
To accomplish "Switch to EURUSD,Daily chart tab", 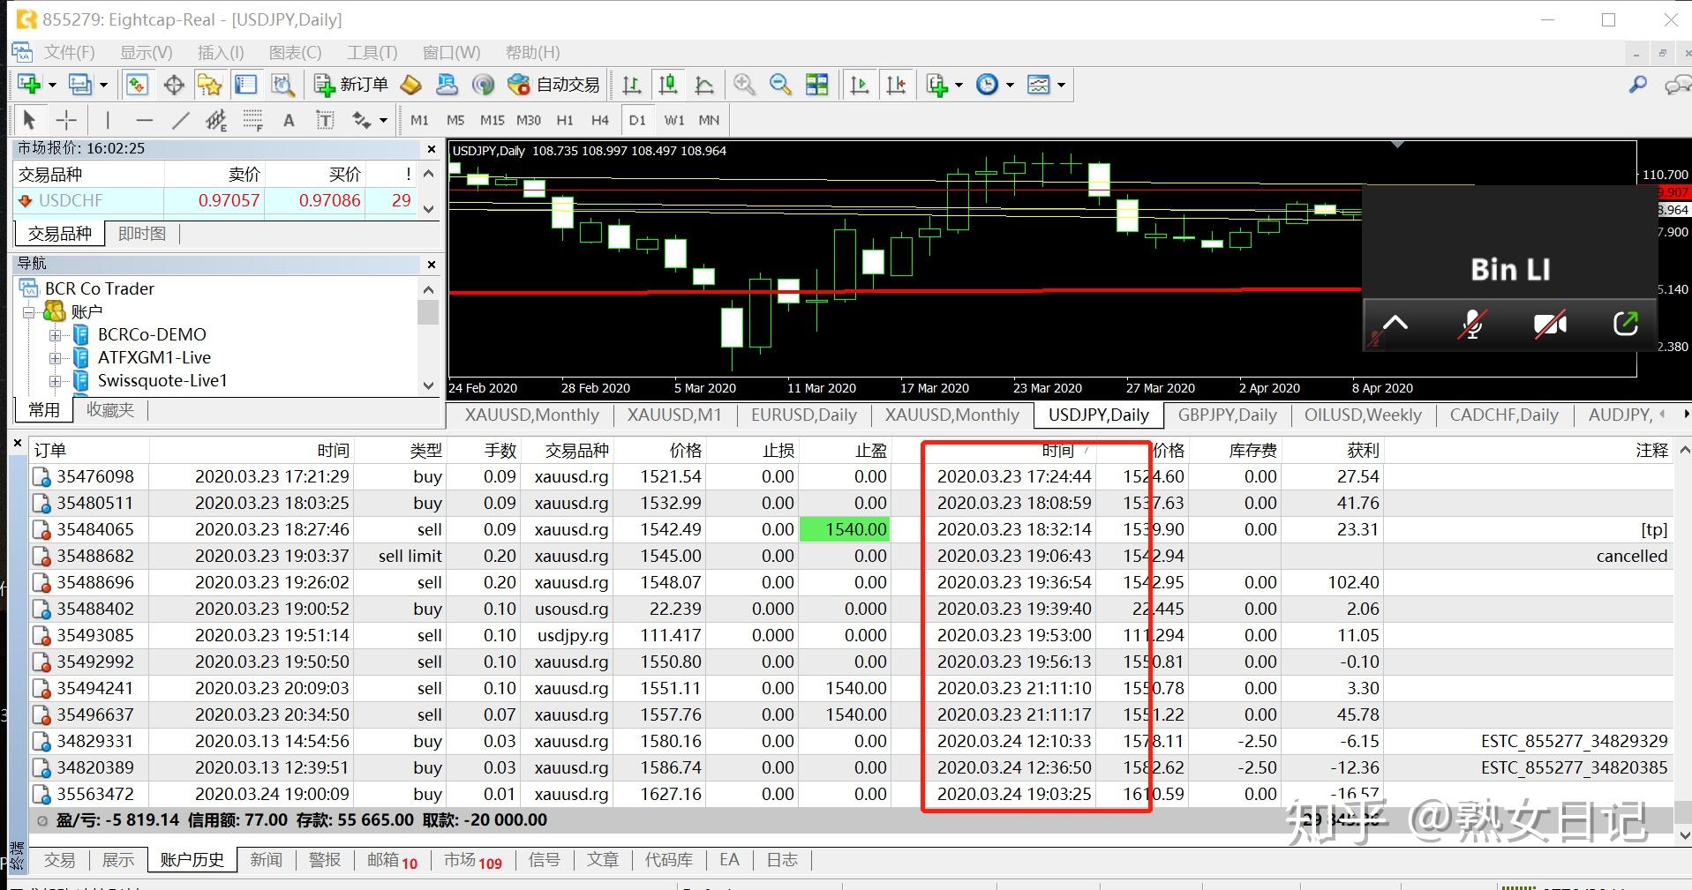I will [803, 415].
